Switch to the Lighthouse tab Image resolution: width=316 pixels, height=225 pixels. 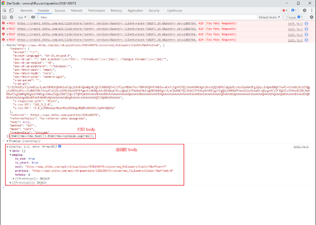(175, 11)
